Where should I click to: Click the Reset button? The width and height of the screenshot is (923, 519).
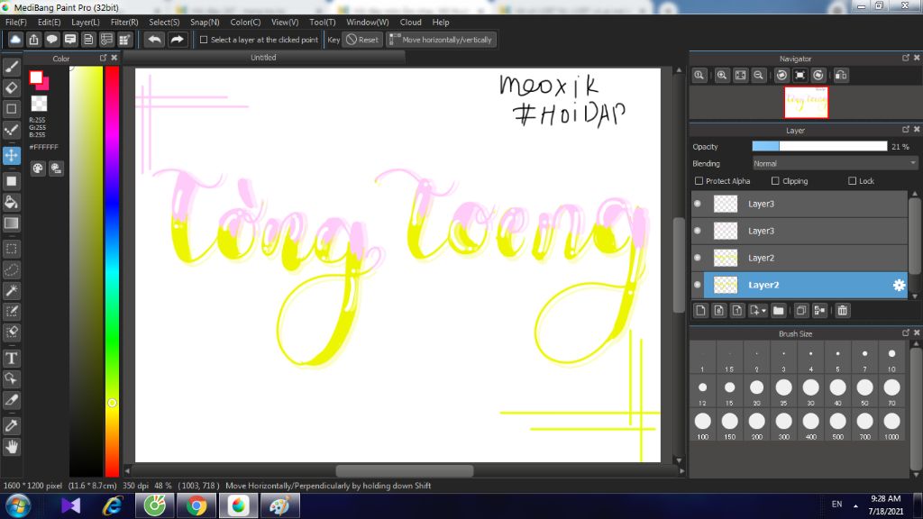coord(362,40)
